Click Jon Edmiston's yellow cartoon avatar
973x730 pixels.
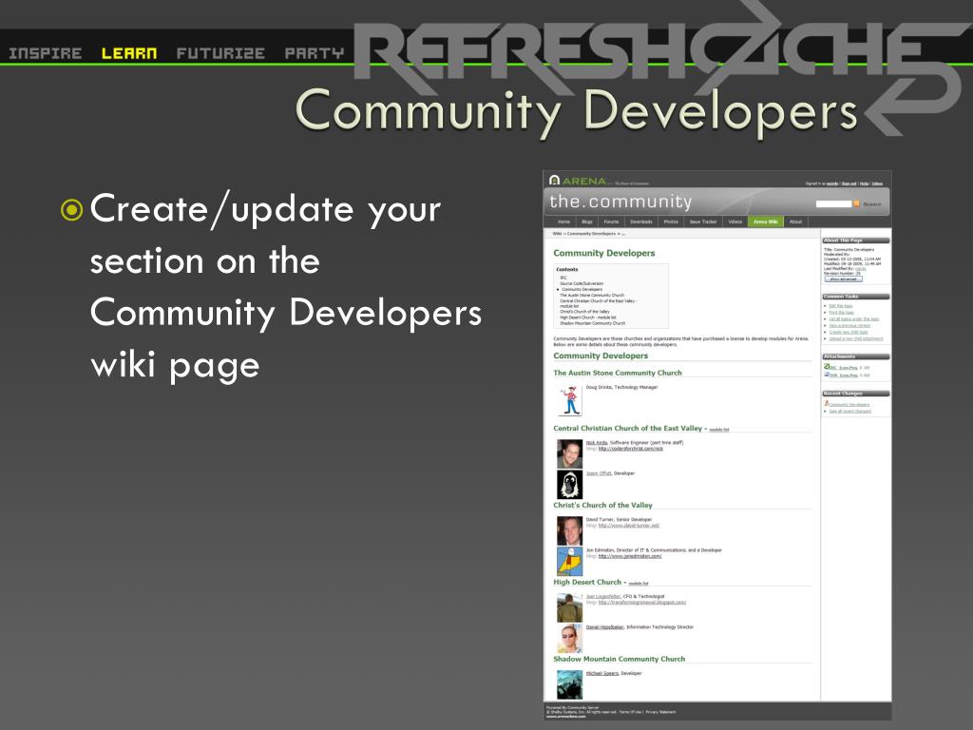[x=570, y=561]
